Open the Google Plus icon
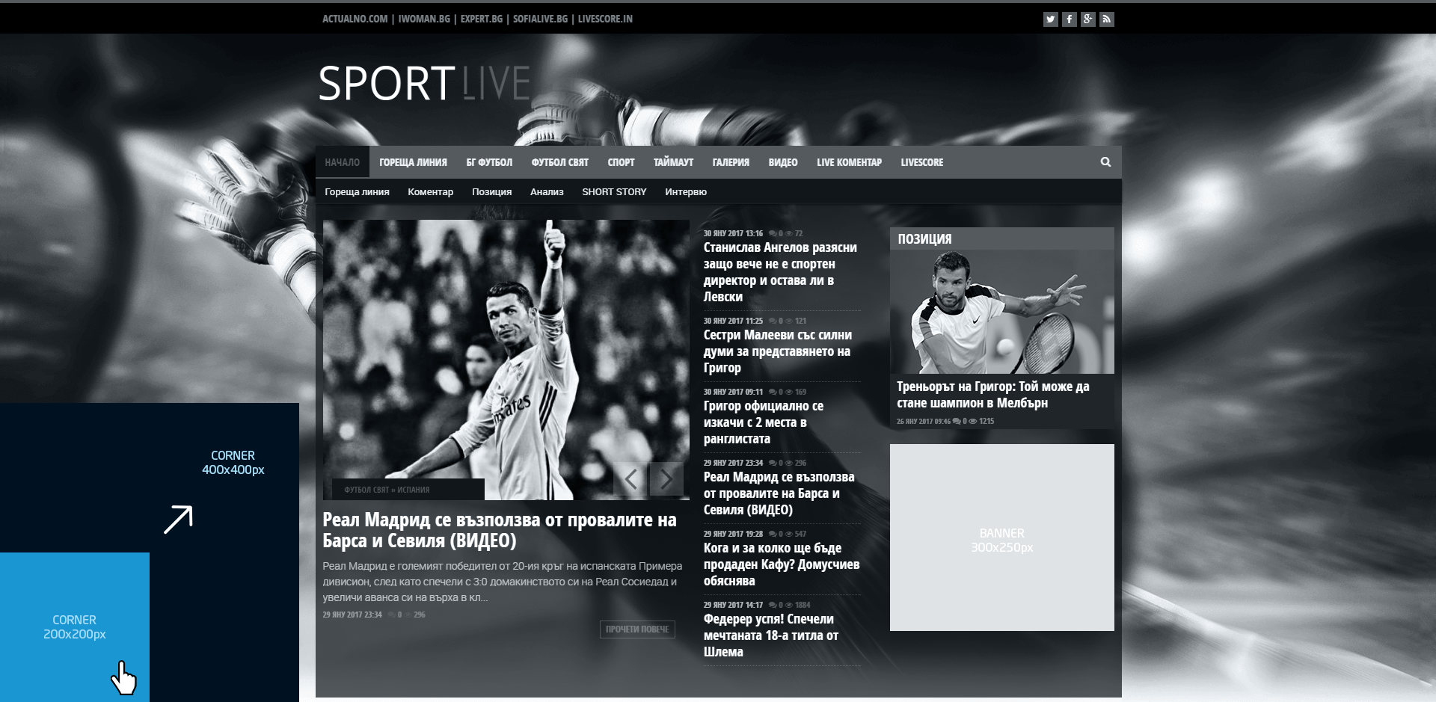1436x702 pixels. pos(1087,19)
